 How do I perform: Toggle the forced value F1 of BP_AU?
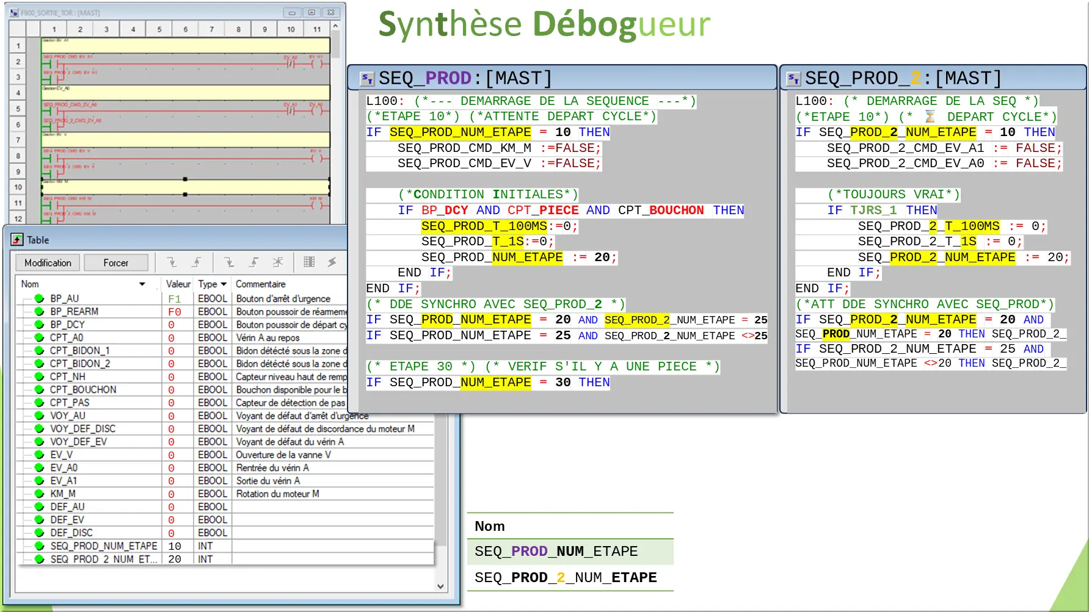tap(174, 298)
